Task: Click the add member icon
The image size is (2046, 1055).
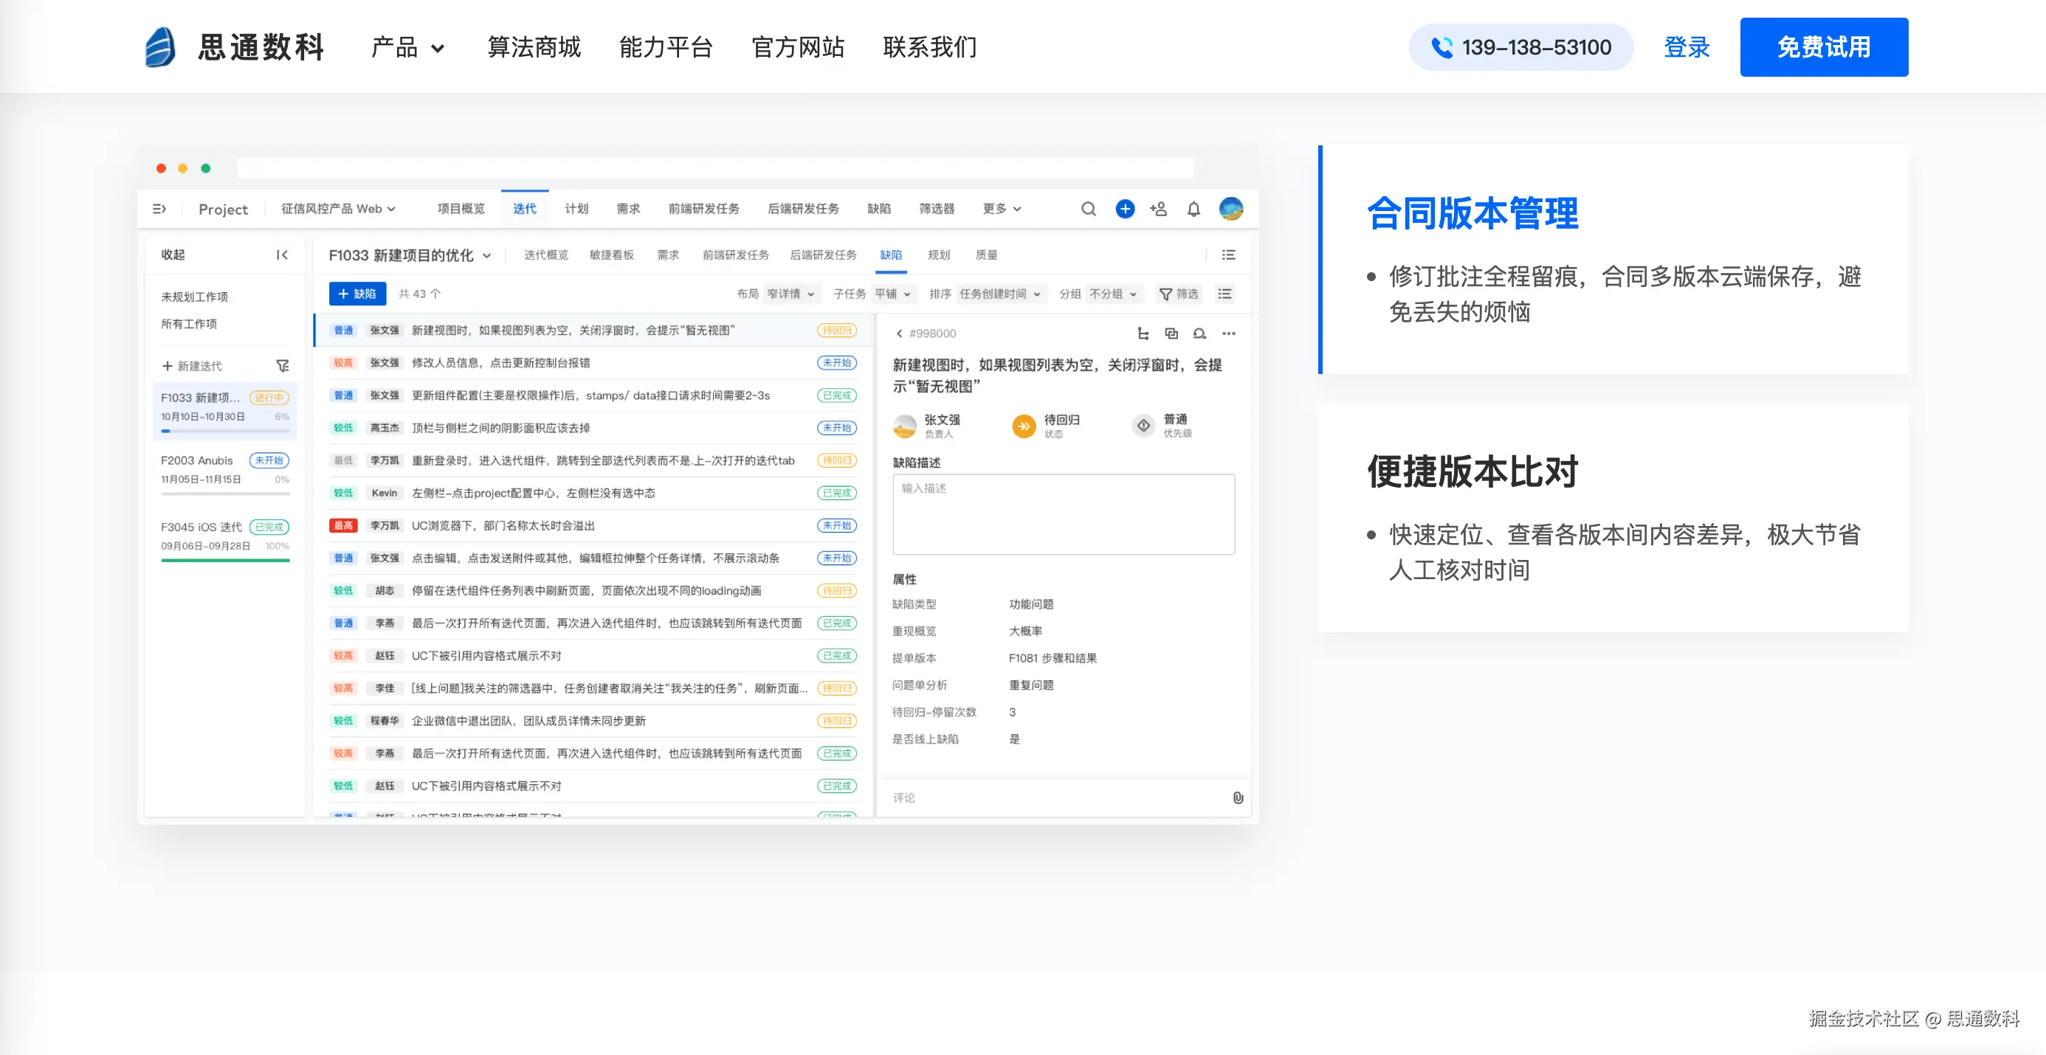Action: [x=1158, y=209]
